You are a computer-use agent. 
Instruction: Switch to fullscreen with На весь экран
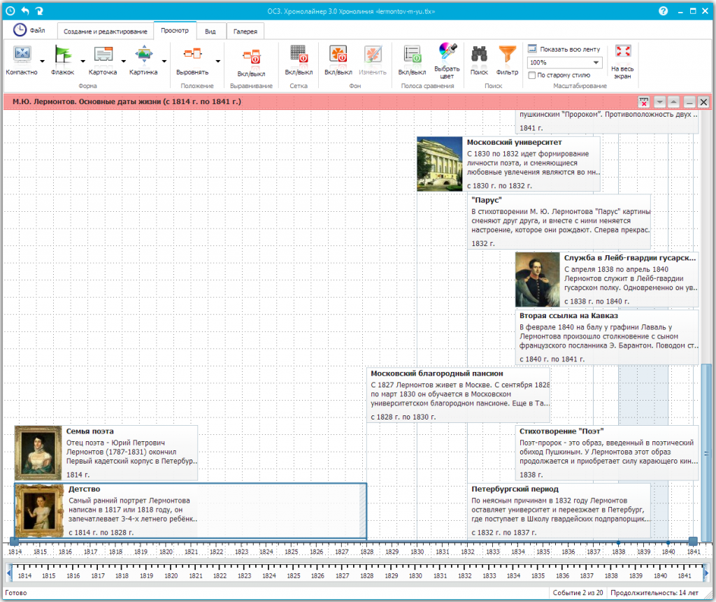point(622,56)
